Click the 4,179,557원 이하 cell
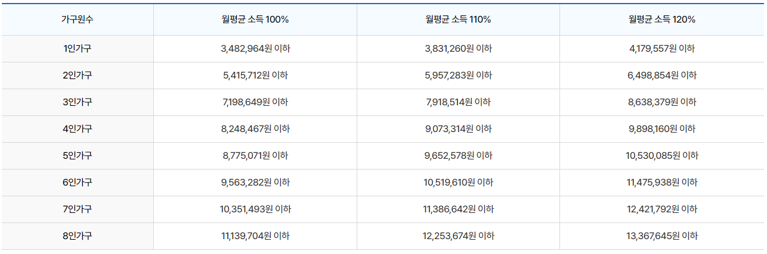This screenshot has height=254, width=767. coord(662,49)
